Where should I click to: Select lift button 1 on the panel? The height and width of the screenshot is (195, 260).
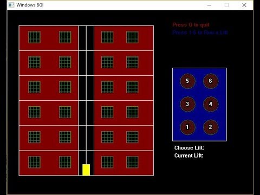coord(187,127)
